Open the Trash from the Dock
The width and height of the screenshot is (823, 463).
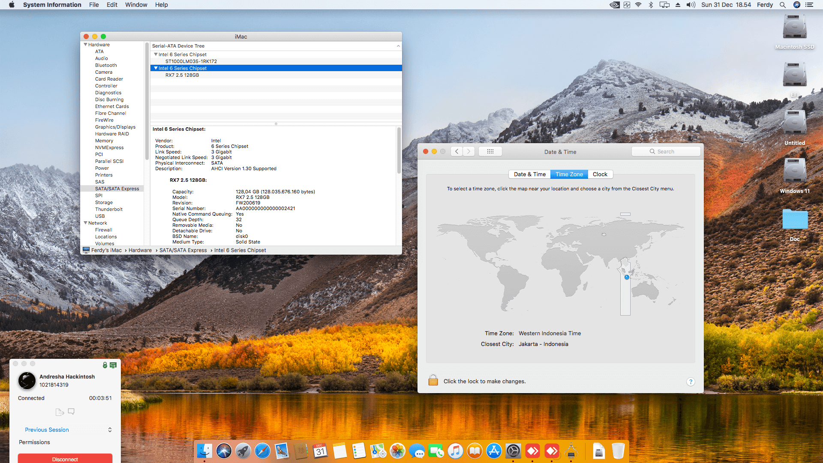617,451
